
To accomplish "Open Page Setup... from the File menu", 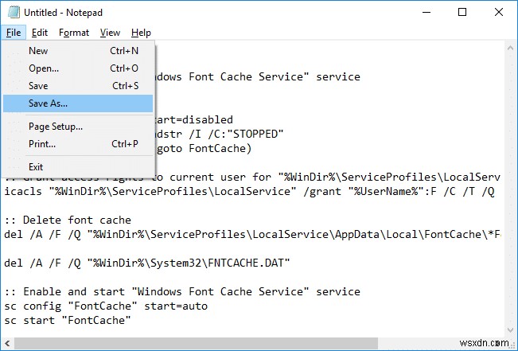I will tap(56, 127).
